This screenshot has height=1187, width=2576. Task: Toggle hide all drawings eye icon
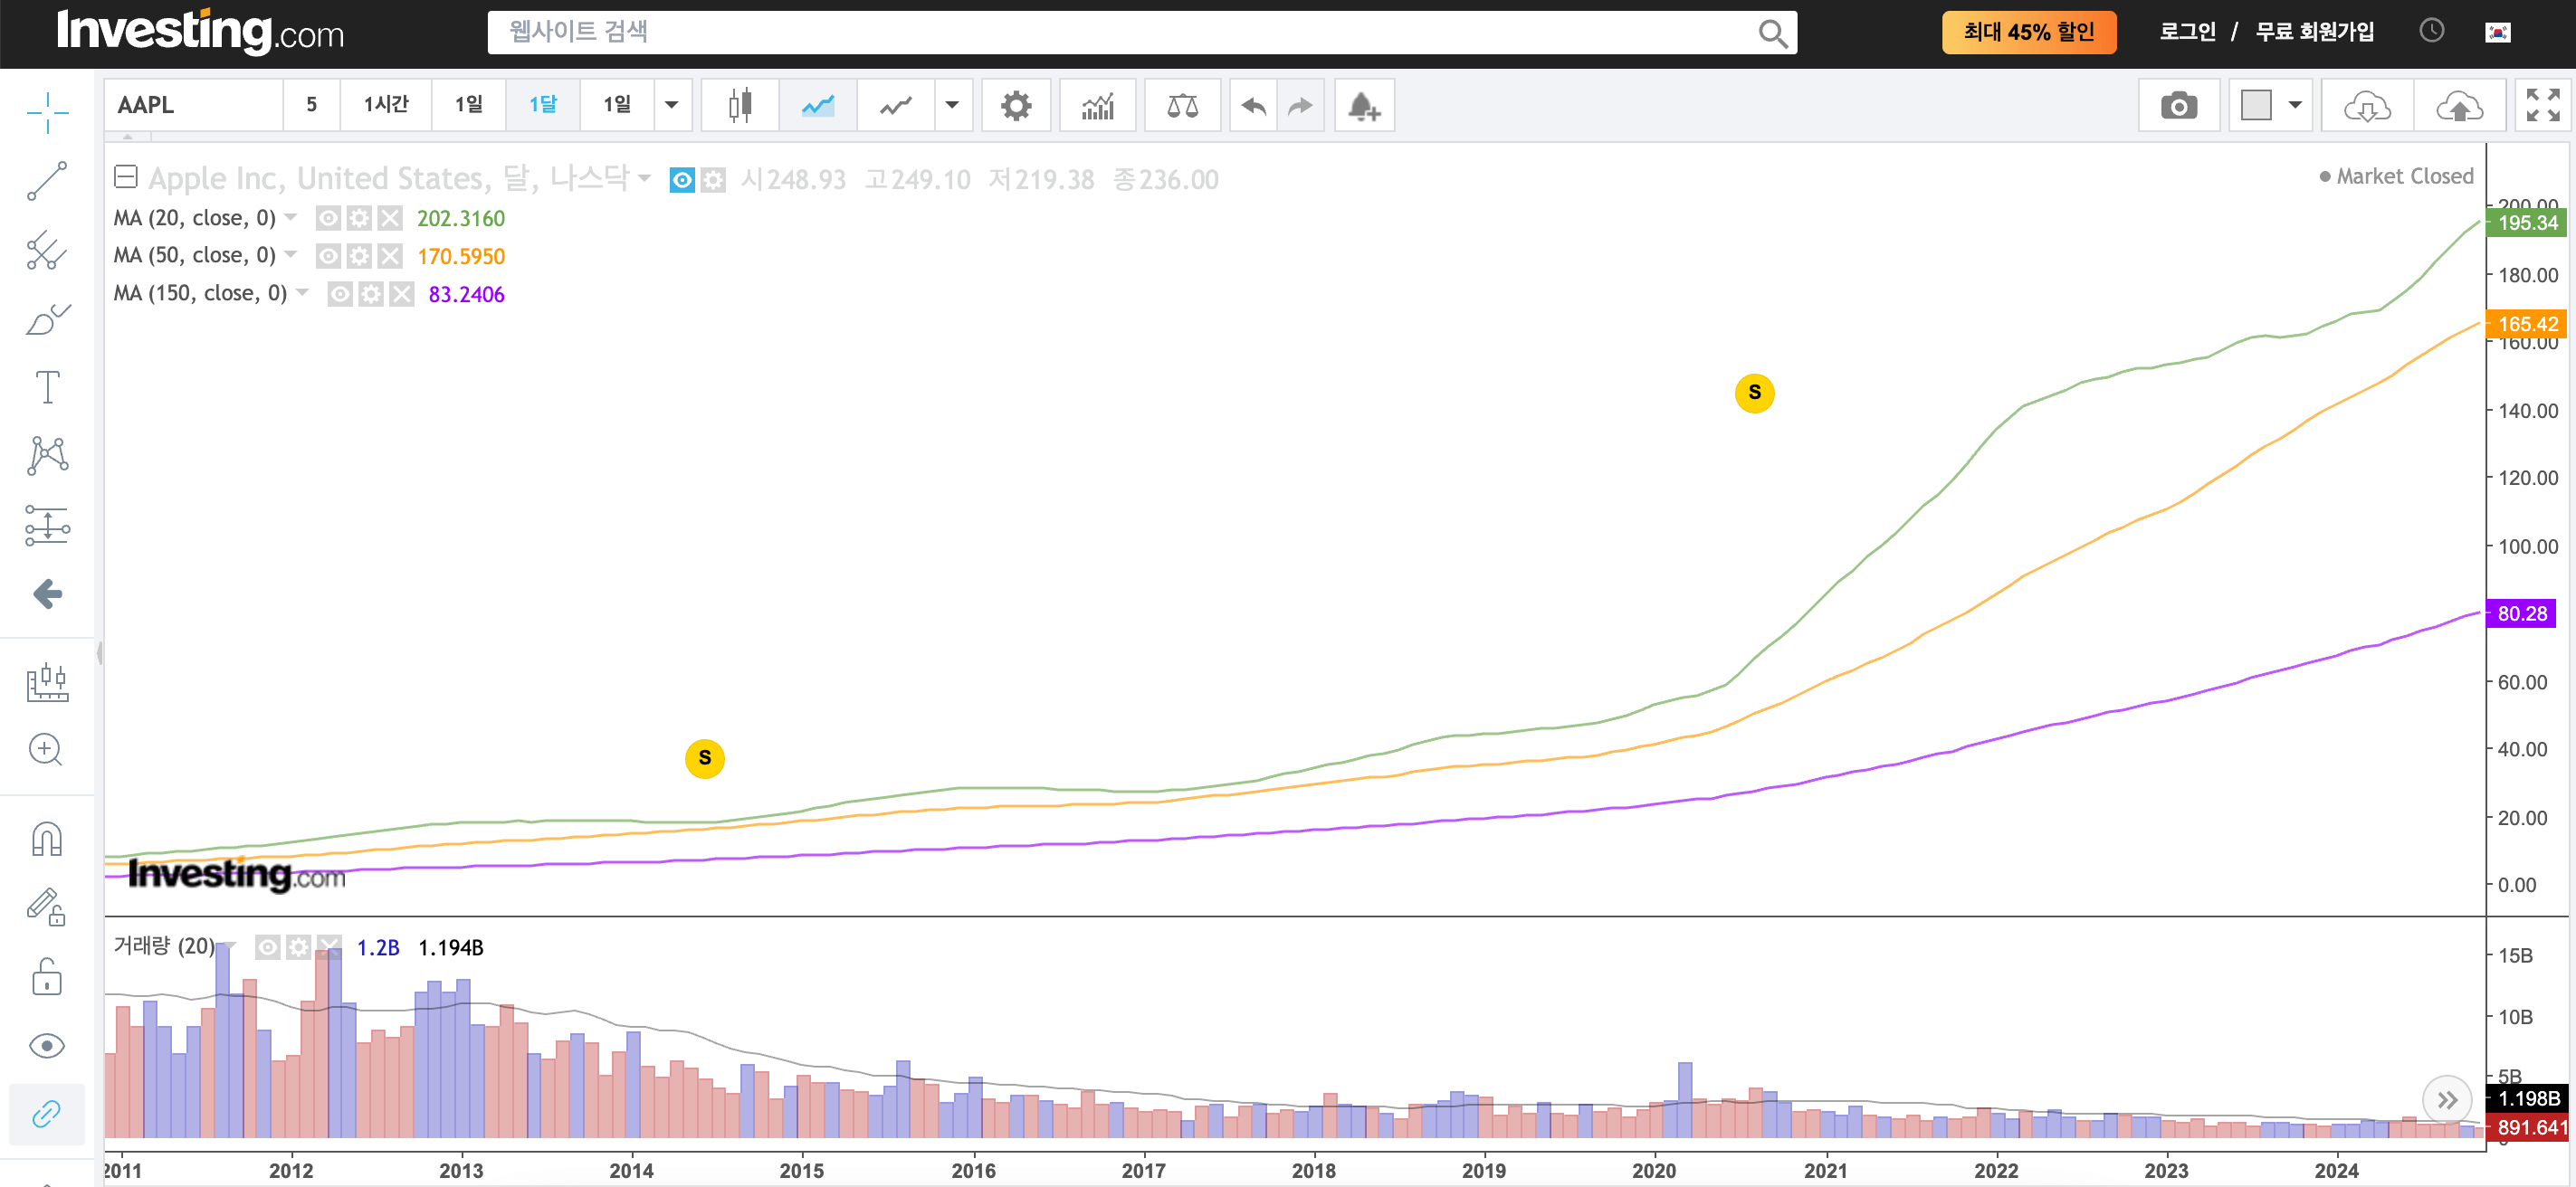coord(47,1045)
